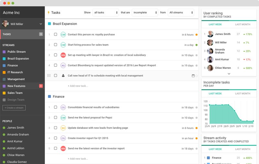Screen dimensions: 259x164
Task: Check off Start hiring process for sales team
Action: (55, 45)
